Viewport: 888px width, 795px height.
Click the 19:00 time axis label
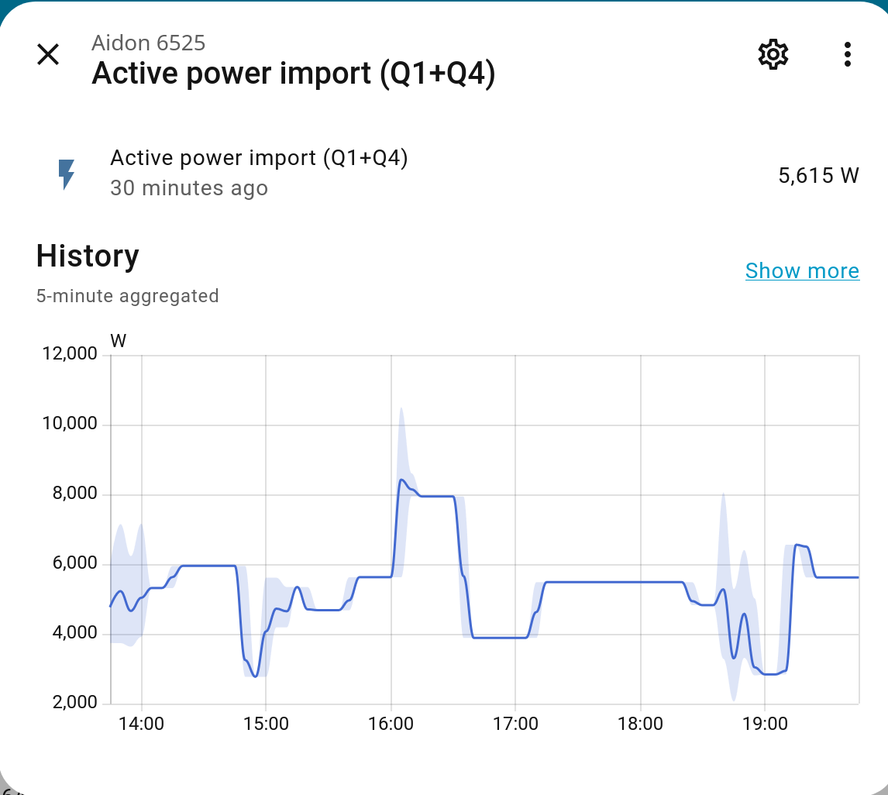pyautogui.click(x=765, y=724)
